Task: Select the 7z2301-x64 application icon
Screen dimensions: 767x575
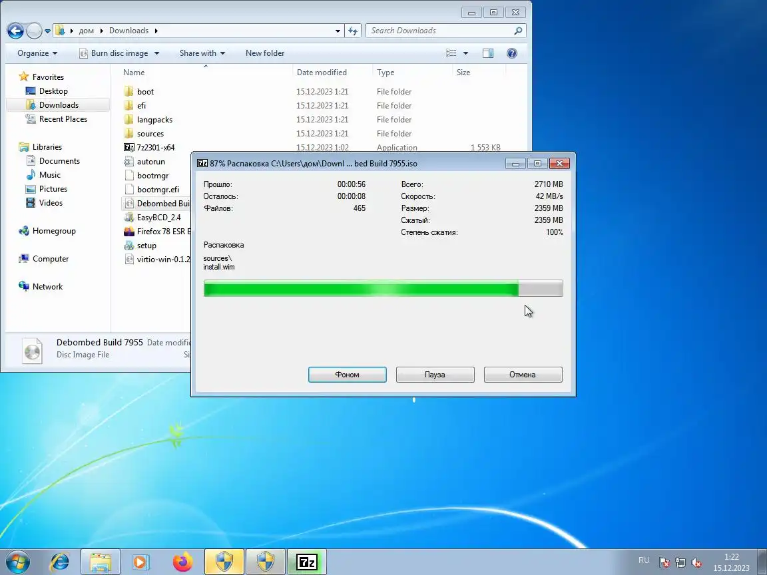Action: [129, 147]
